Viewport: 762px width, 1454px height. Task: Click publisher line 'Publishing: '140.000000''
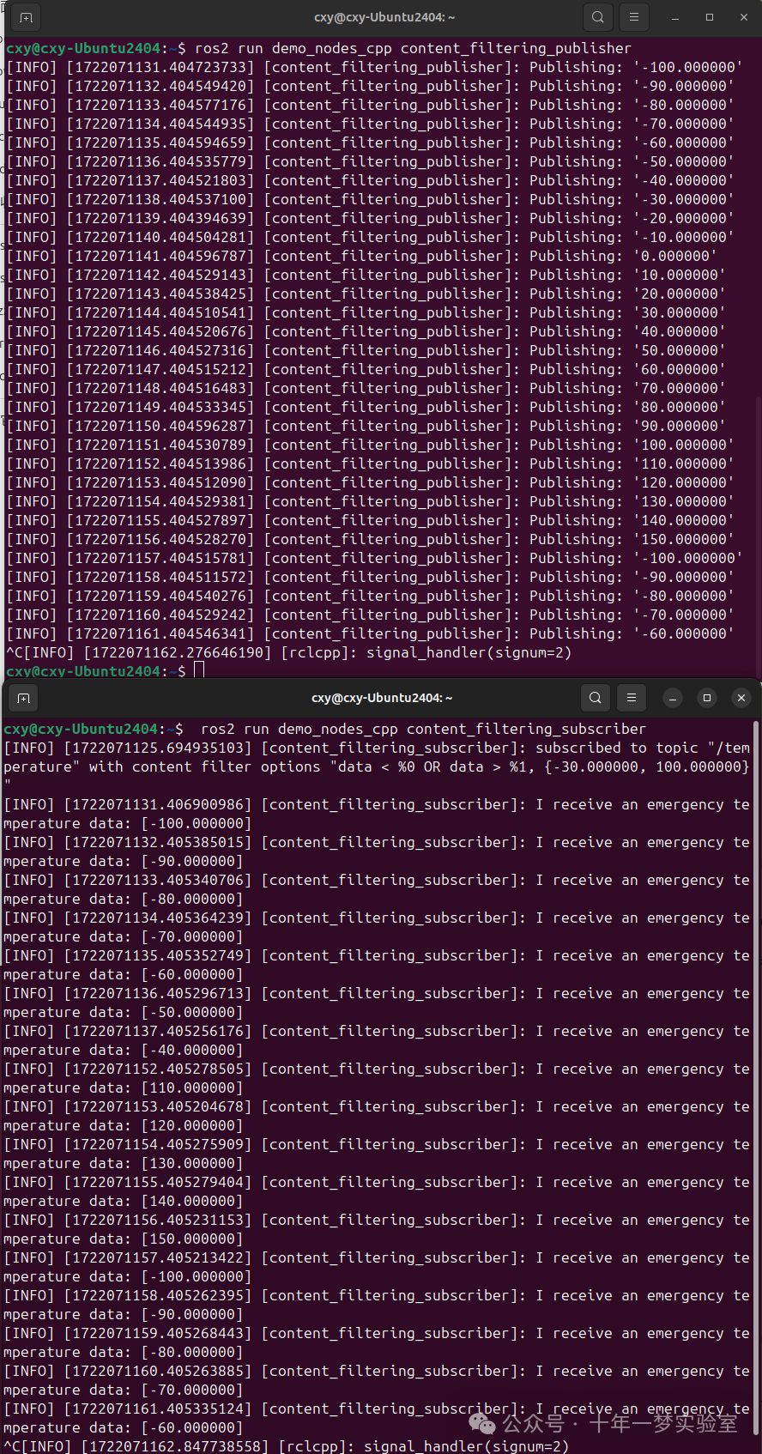370,520
